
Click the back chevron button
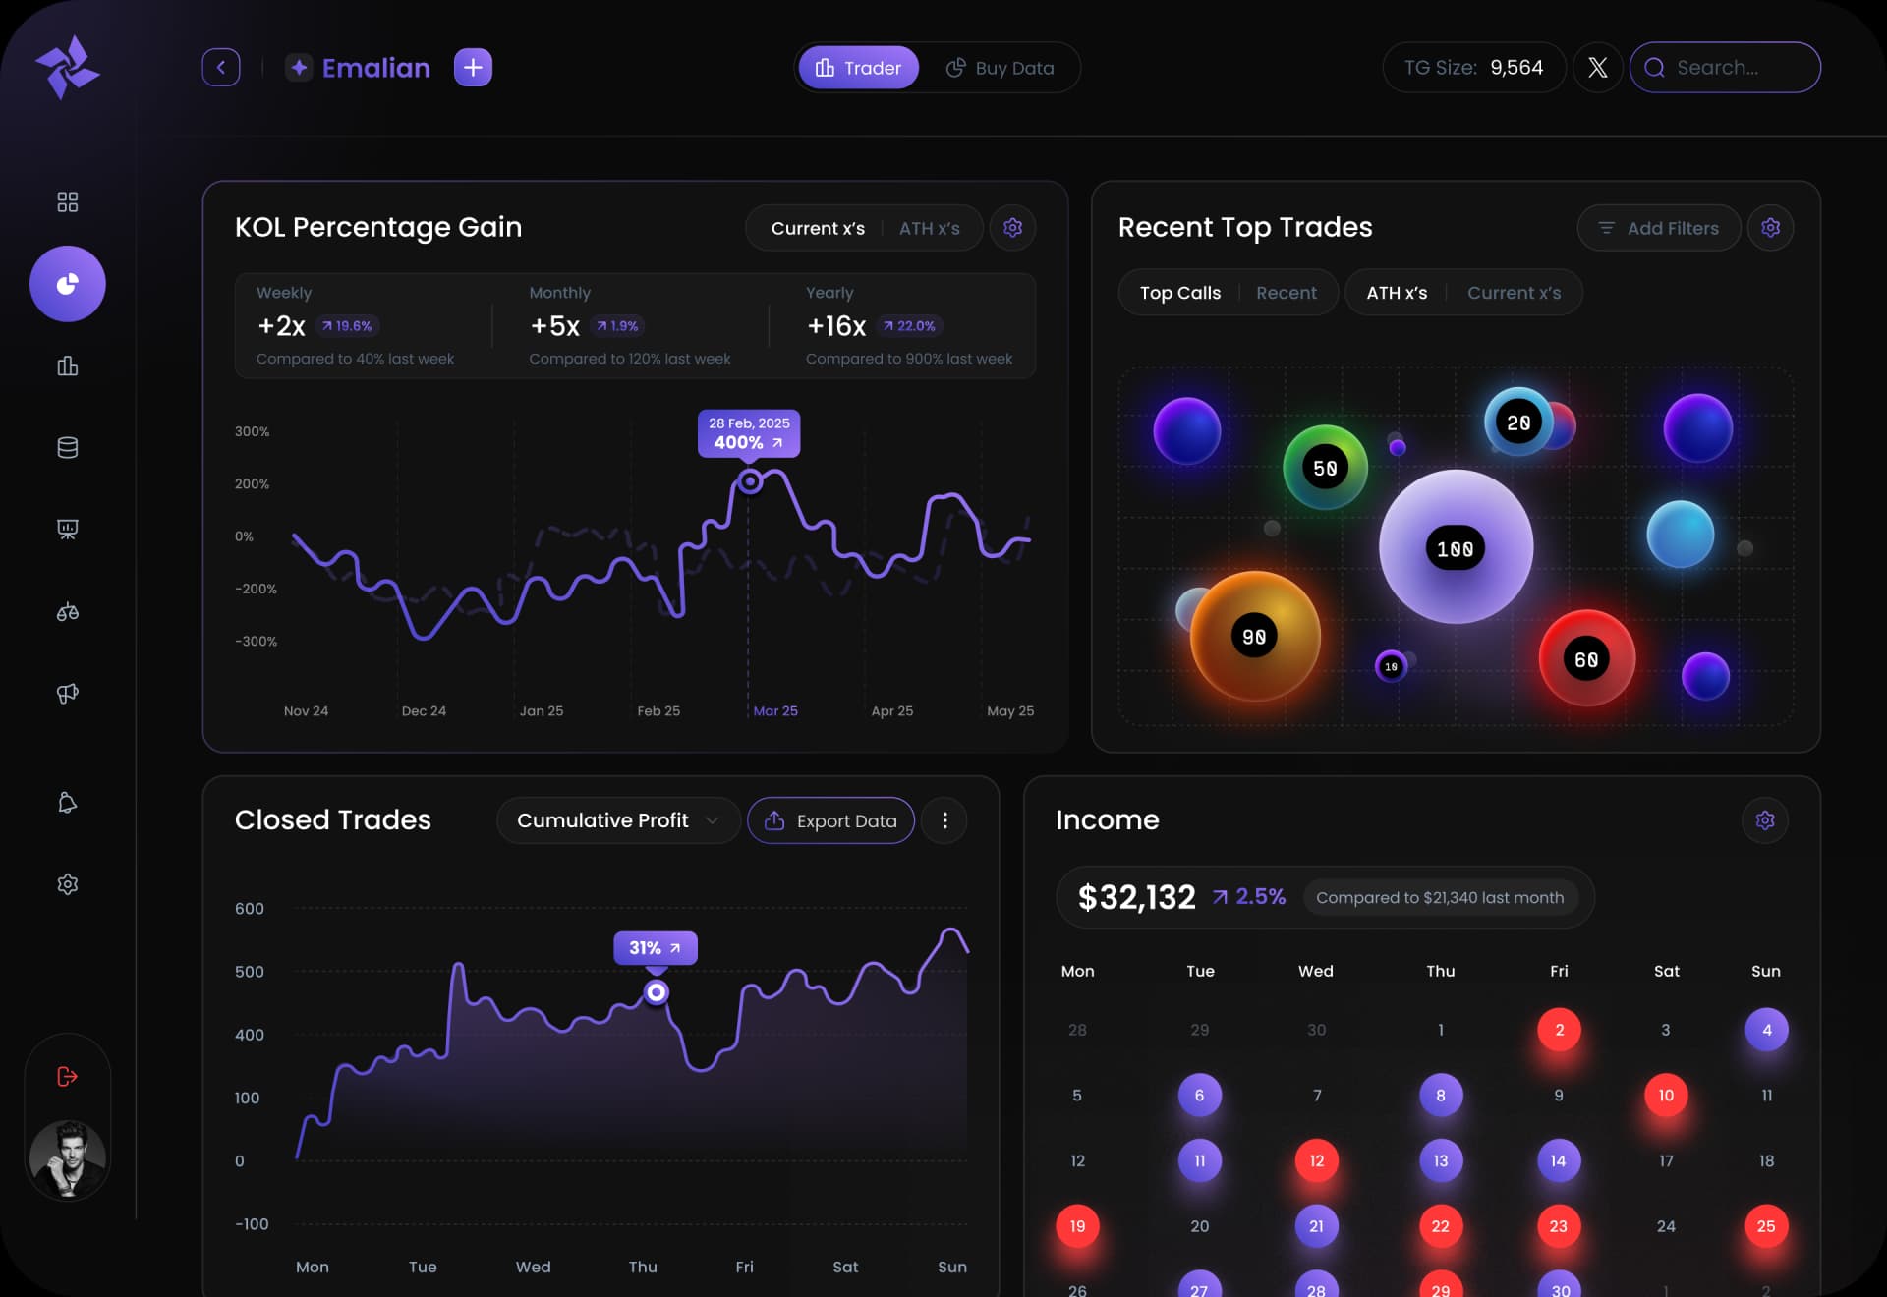click(221, 68)
